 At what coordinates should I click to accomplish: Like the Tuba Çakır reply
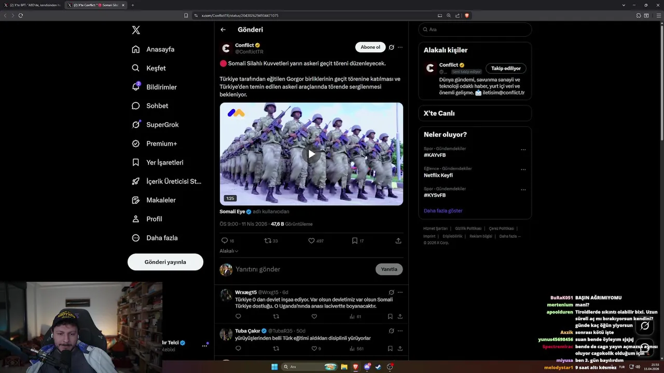click(x=314, y=349)
